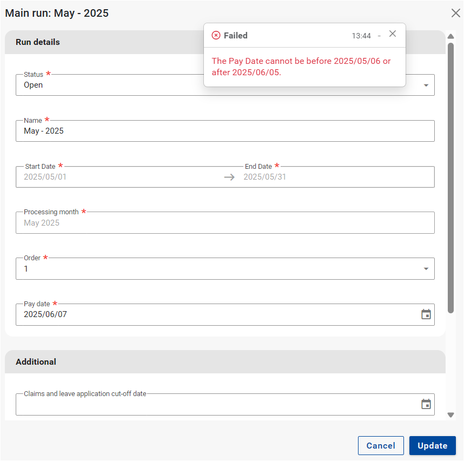The height and width of the screenshot is (461, 464).
Task: Expand the Status dropdown arrow
Action: point(426,85)
